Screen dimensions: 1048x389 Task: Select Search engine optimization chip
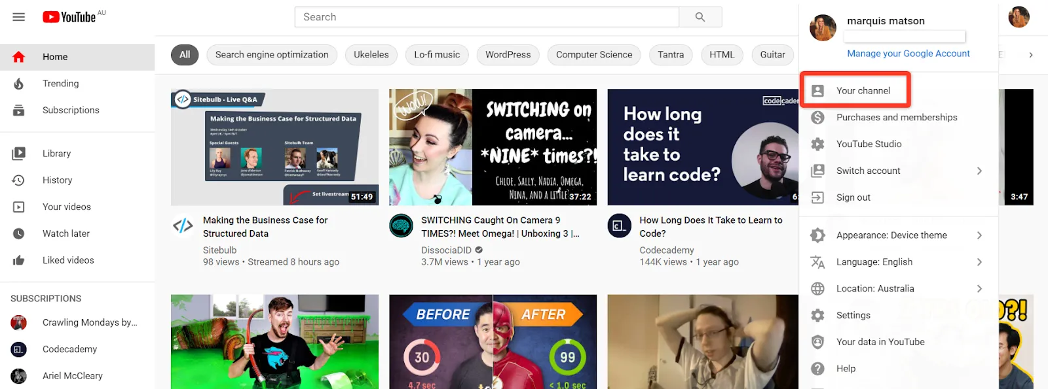click(x=272, y=55)
